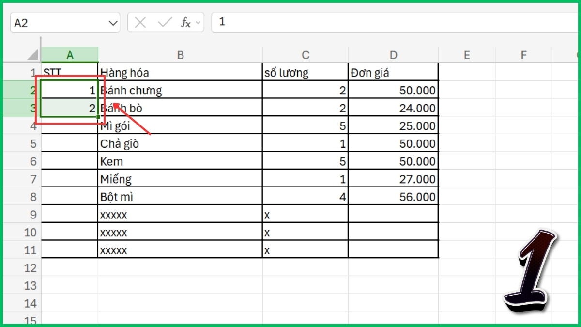
Task: Select row 8 header
Action: tap(22, 197)
